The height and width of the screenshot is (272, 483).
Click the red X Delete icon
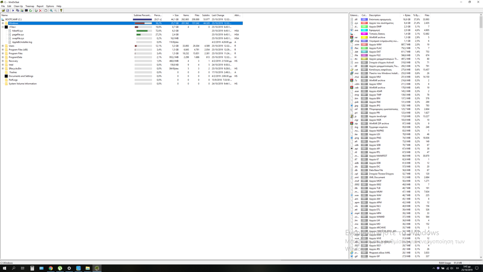(x=40, y=11)
